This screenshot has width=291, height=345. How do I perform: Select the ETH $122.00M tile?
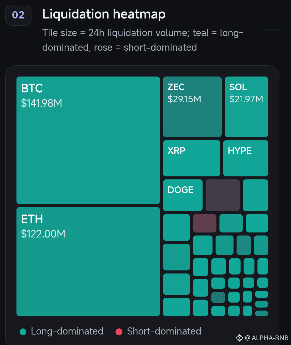(88, 261)
